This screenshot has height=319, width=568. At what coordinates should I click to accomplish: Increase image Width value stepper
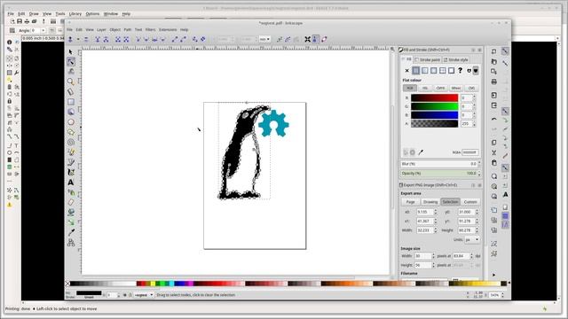click(433, 254)
